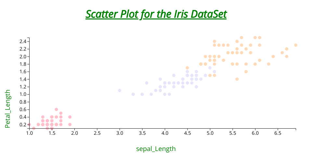
Task: Click the 1.0 y-axis tick label
Action: tap(22, 94)
